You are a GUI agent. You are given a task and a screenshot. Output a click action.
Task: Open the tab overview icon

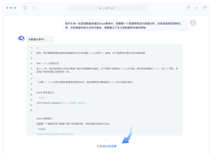click(205, 8)
